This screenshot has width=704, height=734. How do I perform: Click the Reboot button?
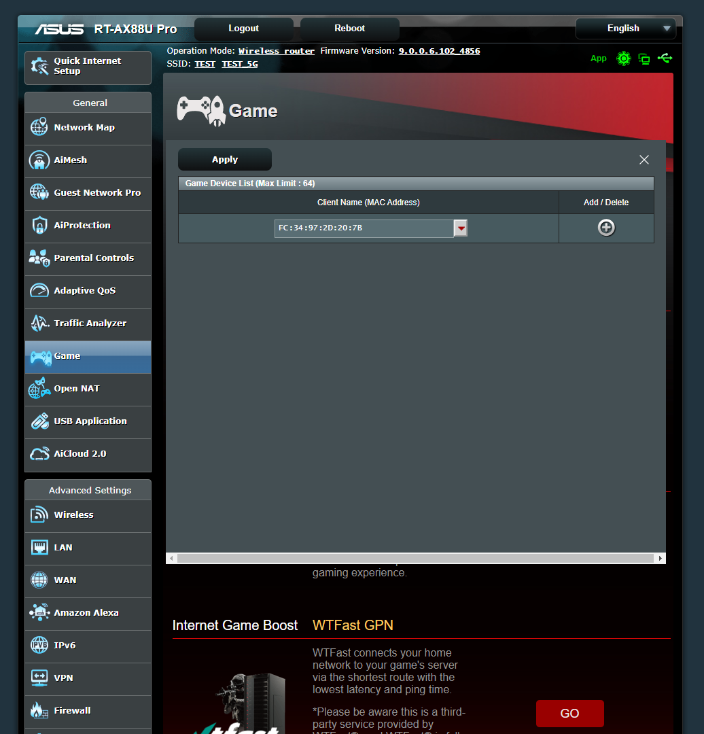coord(350,29)
